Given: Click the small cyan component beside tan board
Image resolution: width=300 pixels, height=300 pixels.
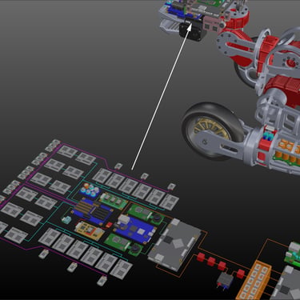Looking at the screenshot, I should tap(66, 219).
